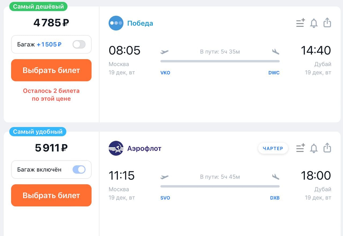Set price alert bell for Pobeda flight
This screenshot has height=236, width=343.
(314, 23)
